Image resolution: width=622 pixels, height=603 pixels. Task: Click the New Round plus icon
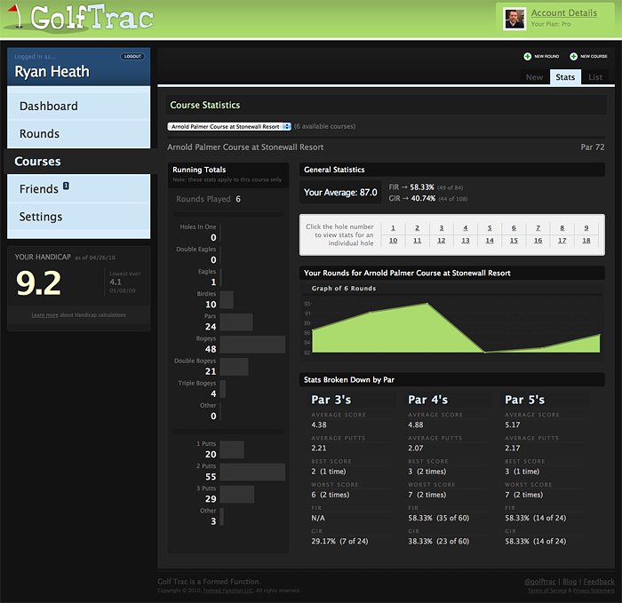tap(527, 56)
